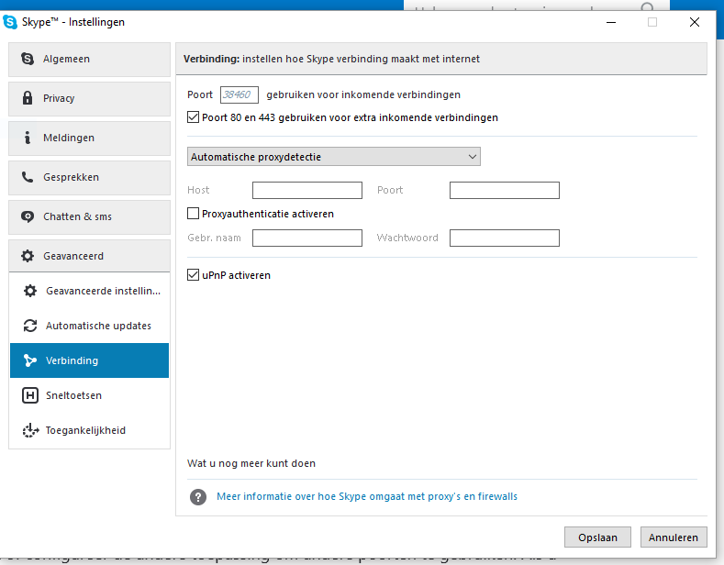Click the Opslaan button
Viewport: 724px width, 565px height.
[x=597, y=537]
